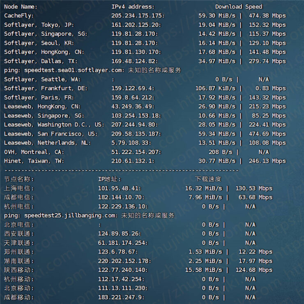Click the 'Download Speed' column header
This screenshot has width=304, height=304.
(239, 7)
